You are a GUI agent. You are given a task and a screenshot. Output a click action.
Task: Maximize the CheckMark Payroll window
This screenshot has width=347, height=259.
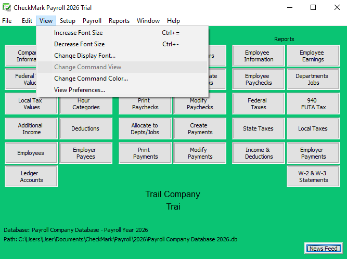click(x=313, y=7)
